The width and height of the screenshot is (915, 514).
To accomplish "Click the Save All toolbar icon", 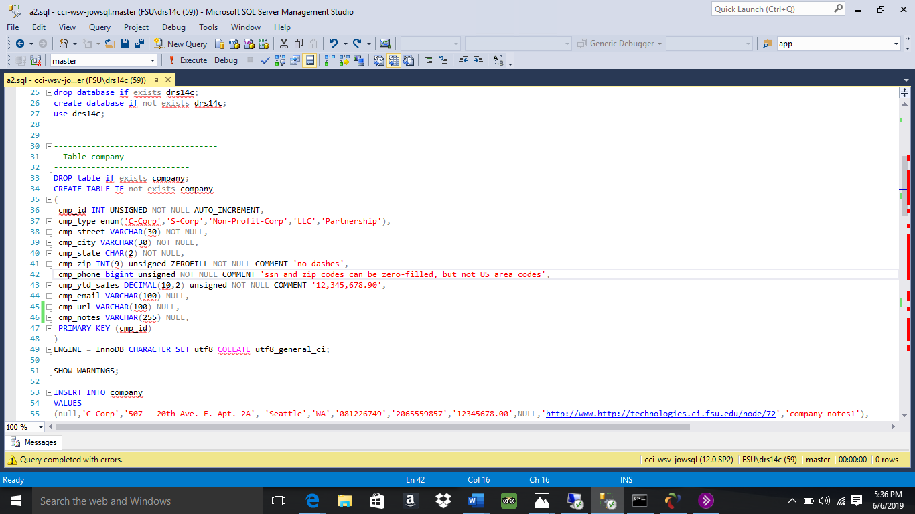I will (x=139, y=44).
